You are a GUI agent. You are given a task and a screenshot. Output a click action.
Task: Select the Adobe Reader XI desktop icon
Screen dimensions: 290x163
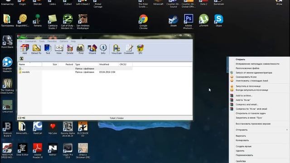coord(38,151)
